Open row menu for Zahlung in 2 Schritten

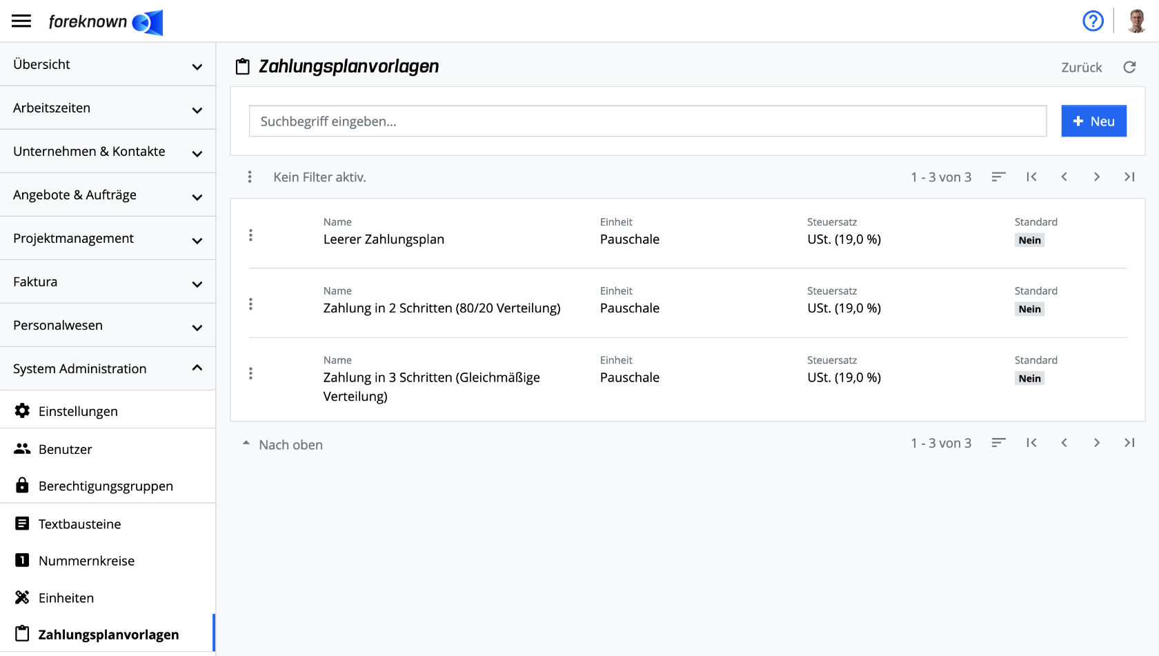(x=250, y=304)
